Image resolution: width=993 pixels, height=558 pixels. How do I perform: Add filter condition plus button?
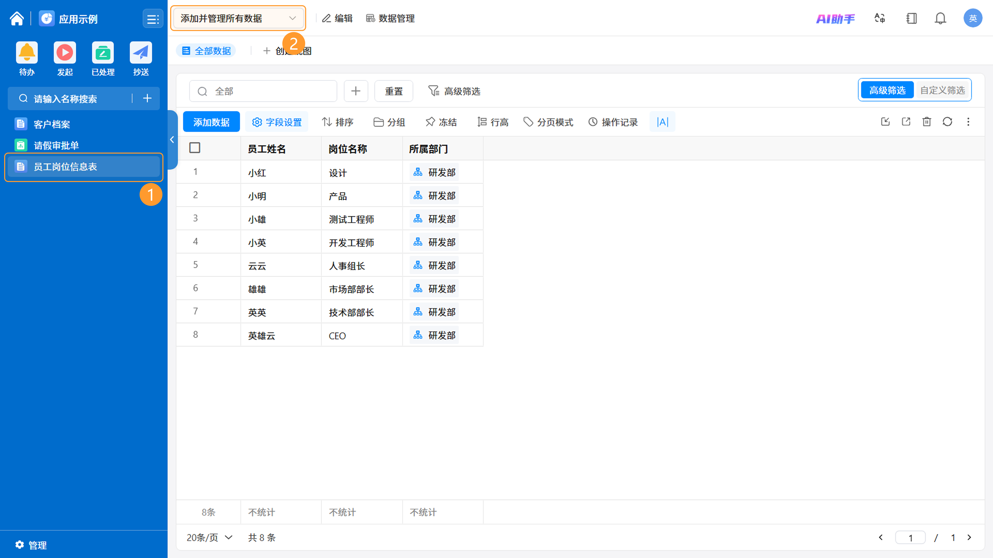click(355, 91)
